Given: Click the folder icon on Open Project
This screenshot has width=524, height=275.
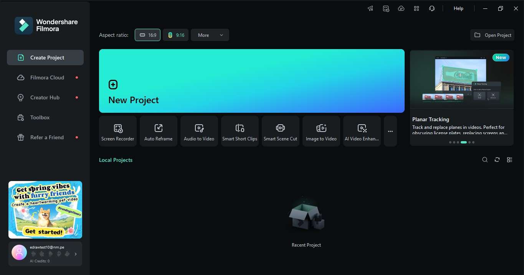Looking at the screenshot, I should coord(477,35).
